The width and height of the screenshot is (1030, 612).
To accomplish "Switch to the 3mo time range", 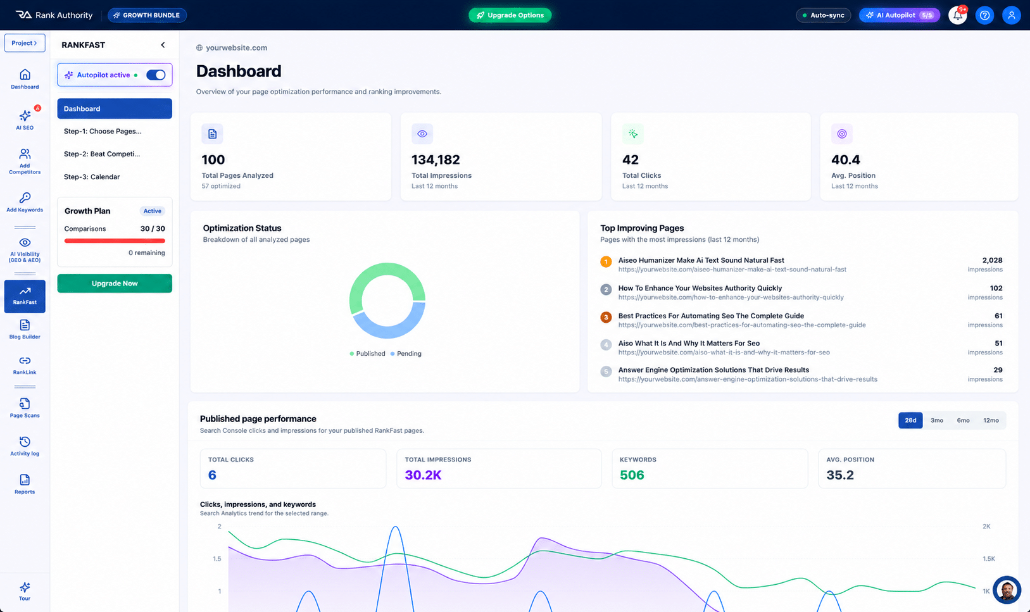I will coord(937,420).
